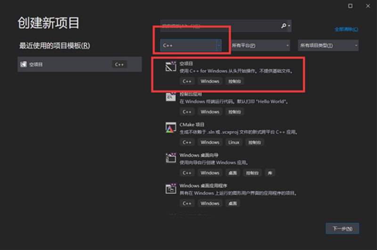Click the Windows 桌面应用程序 template icon
This screenshot has height=250, width=377.
tap(170, 189)
